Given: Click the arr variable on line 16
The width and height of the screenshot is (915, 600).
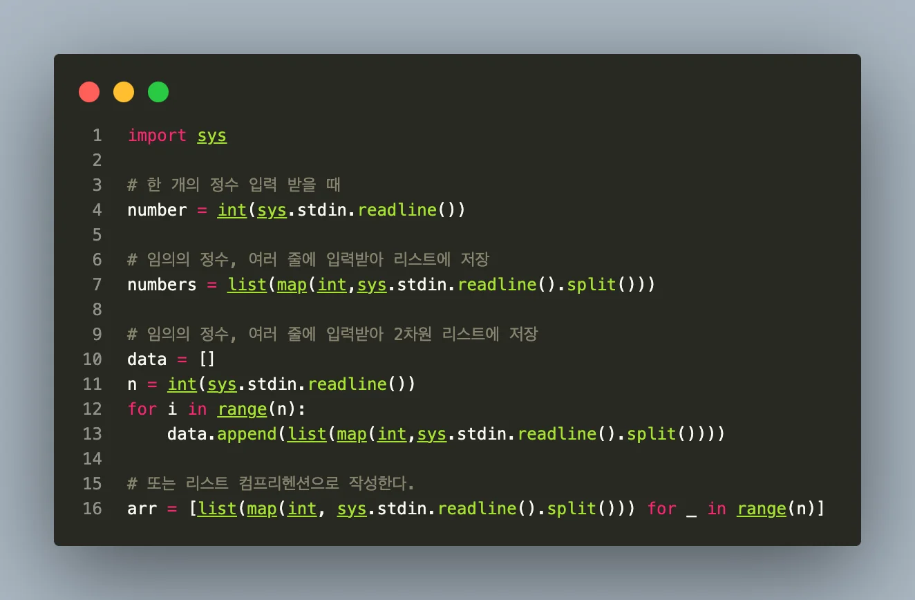Looking at the screenshot, I should point(142,508).
